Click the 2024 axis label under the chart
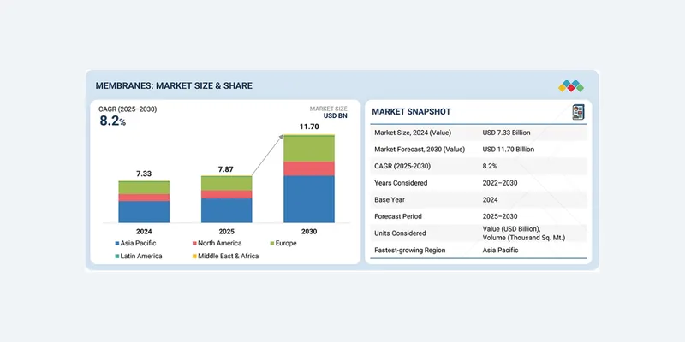685x342 pixels. coord(144,232)
